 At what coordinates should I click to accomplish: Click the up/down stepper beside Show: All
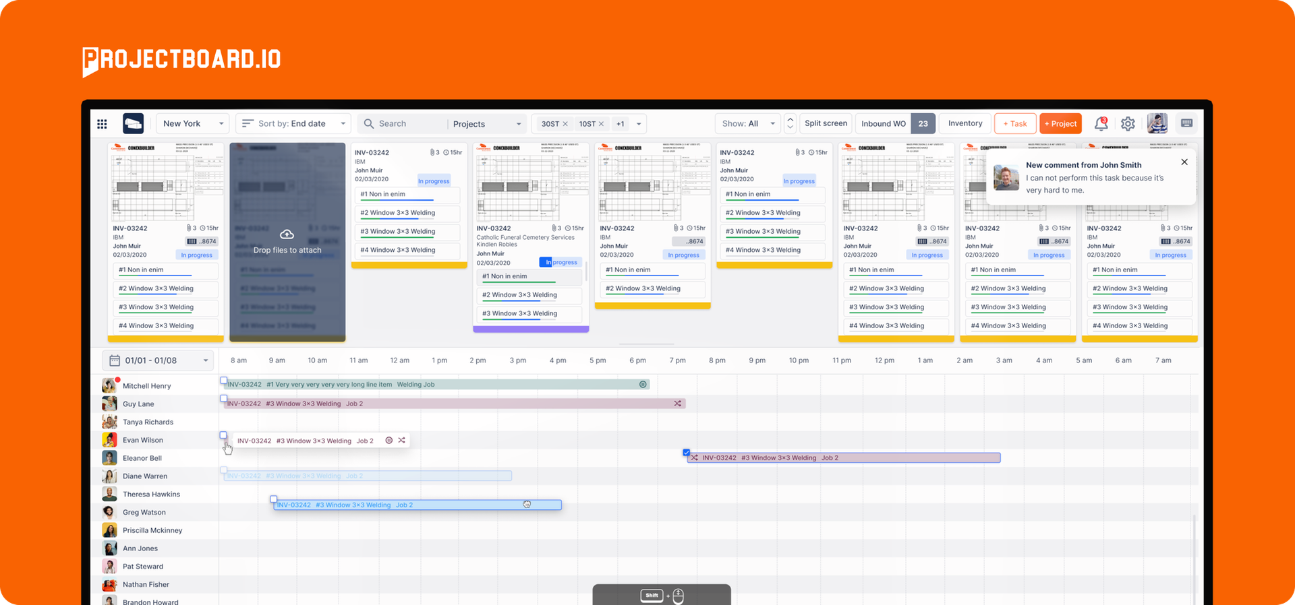(790, 124)
